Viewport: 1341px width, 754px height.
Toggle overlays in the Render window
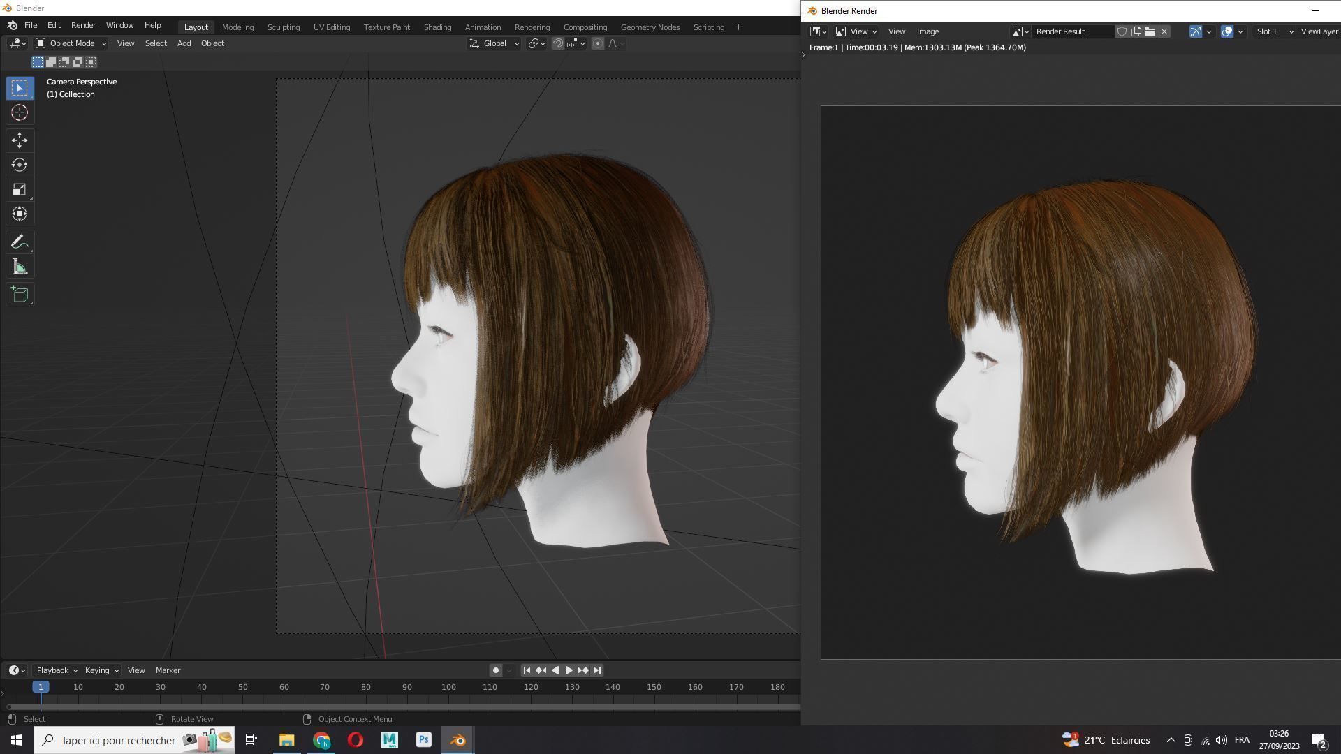[x=1227, y=31]
